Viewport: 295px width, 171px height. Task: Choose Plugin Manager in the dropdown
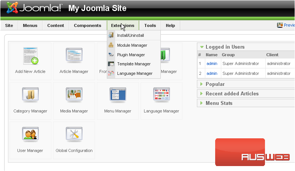pyautogui.click(x=131, y=55)
